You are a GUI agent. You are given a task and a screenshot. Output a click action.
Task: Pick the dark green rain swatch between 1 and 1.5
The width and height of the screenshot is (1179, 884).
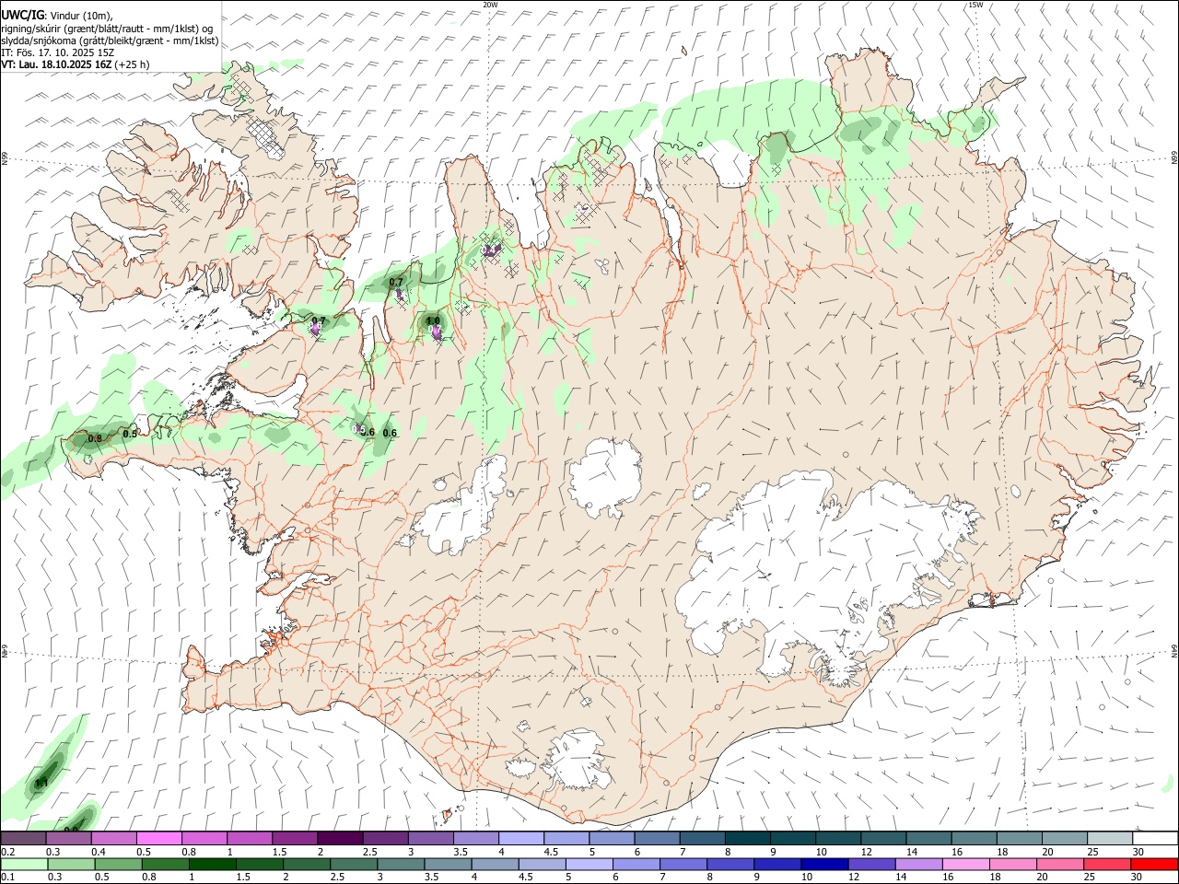212,865
